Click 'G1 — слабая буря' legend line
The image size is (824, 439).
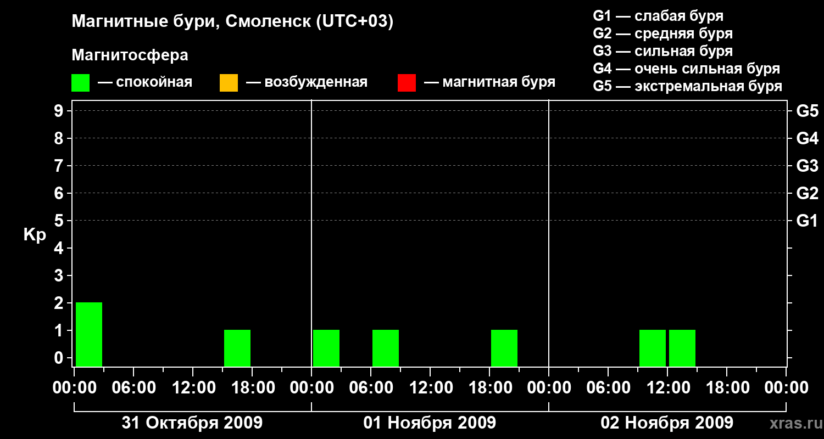click(x=658, y=16)
